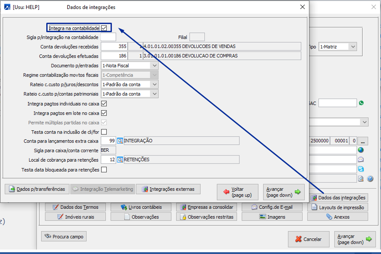Image resolution: width=381 pixels, height=254 pixels.
Task: Close the Dados de integrações dialog
Action: pyautogui.click(x=303, y=7)
